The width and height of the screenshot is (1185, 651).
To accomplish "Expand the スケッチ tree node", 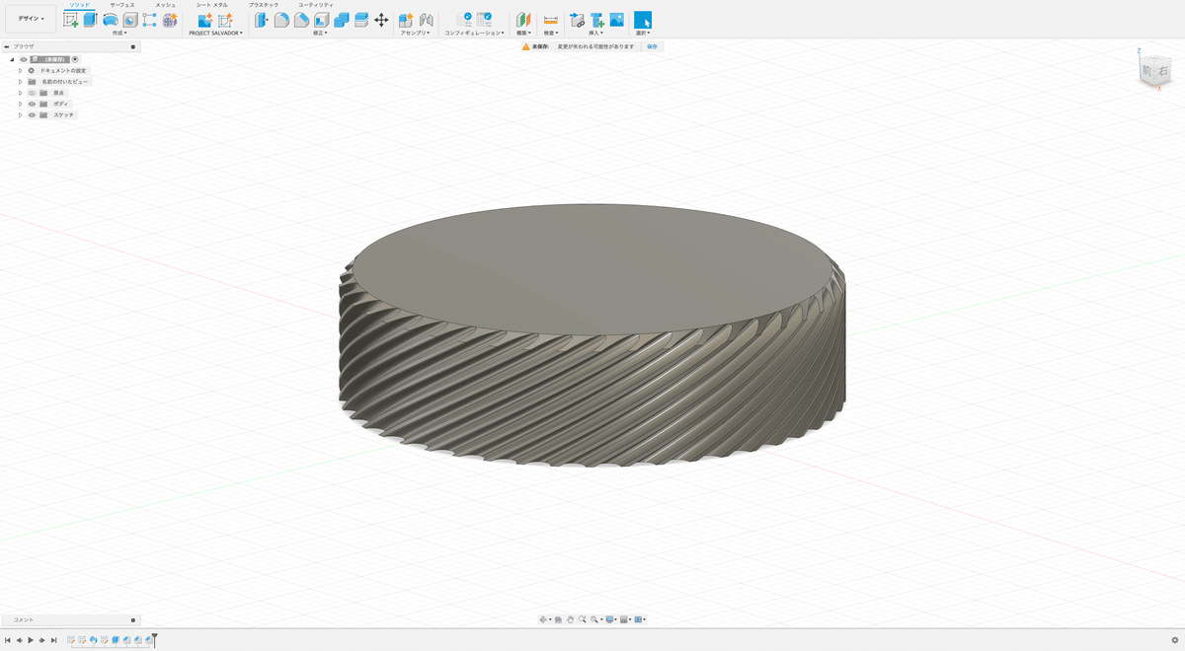I will pos(20,115).
